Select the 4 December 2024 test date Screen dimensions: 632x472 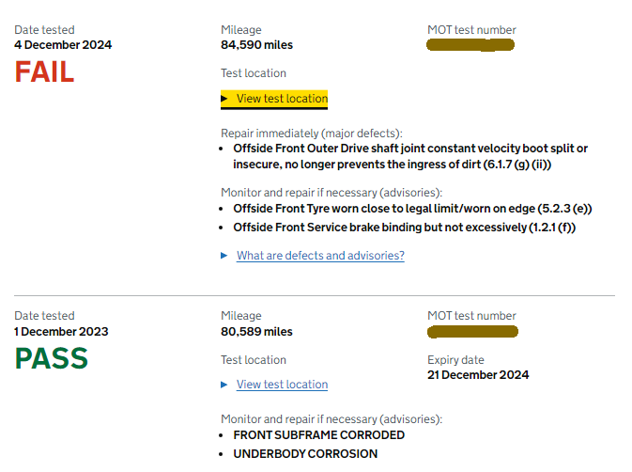click(63, 45)
